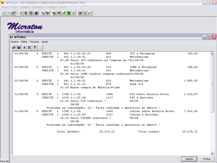Click the blue letter R icon
The image size is (217, 163).
(x=29, y=48)
